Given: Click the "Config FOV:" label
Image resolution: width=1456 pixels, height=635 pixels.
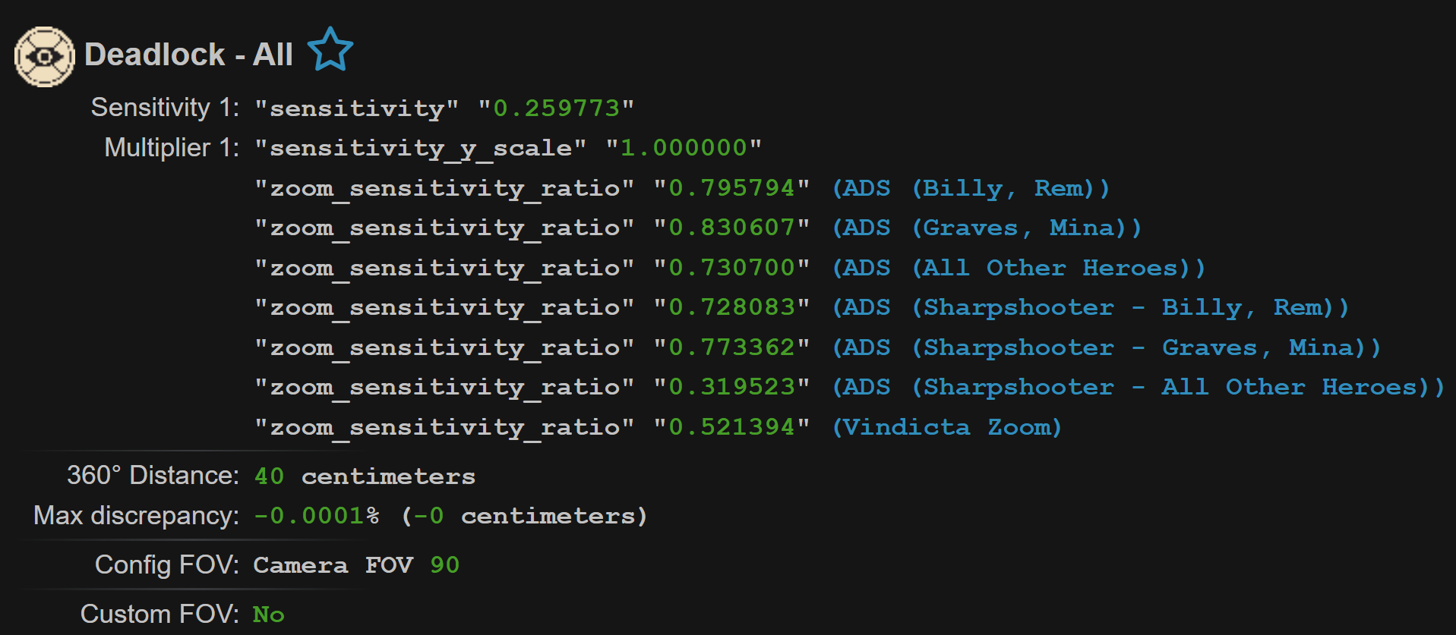Looking at the screenshot, I should coord(166,564).
